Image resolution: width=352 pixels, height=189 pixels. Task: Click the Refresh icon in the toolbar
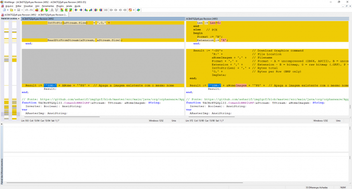pos(138,10)
